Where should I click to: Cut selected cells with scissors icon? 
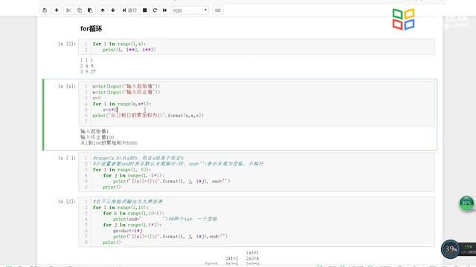[68, 10]
